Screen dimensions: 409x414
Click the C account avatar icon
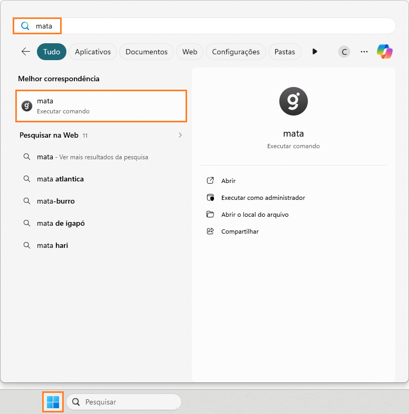[x=344, y=52]
